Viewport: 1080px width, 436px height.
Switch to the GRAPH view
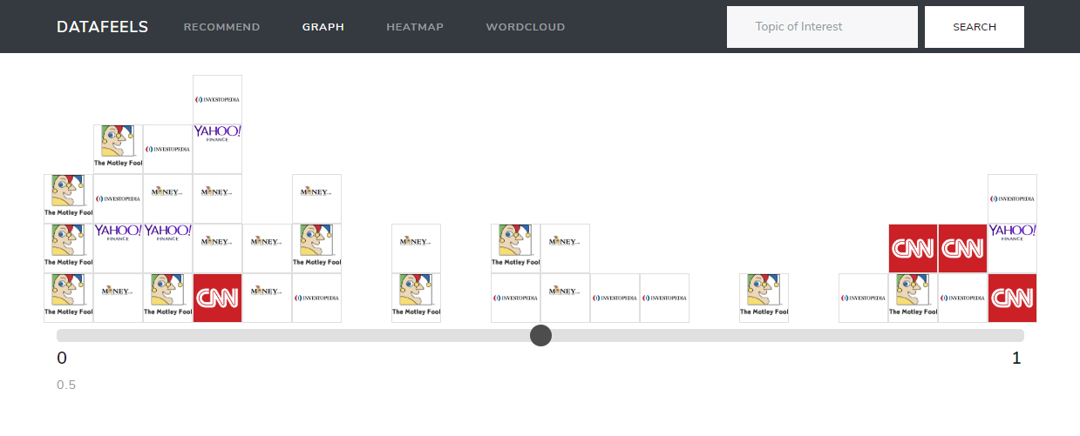coord(323,27)
